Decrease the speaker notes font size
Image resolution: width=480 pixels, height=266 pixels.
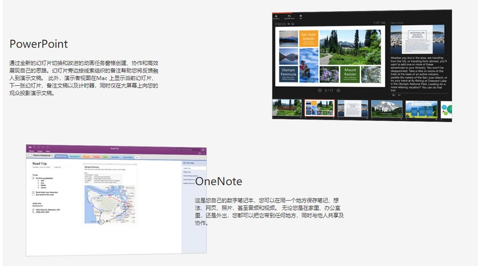tap(399, 95)
